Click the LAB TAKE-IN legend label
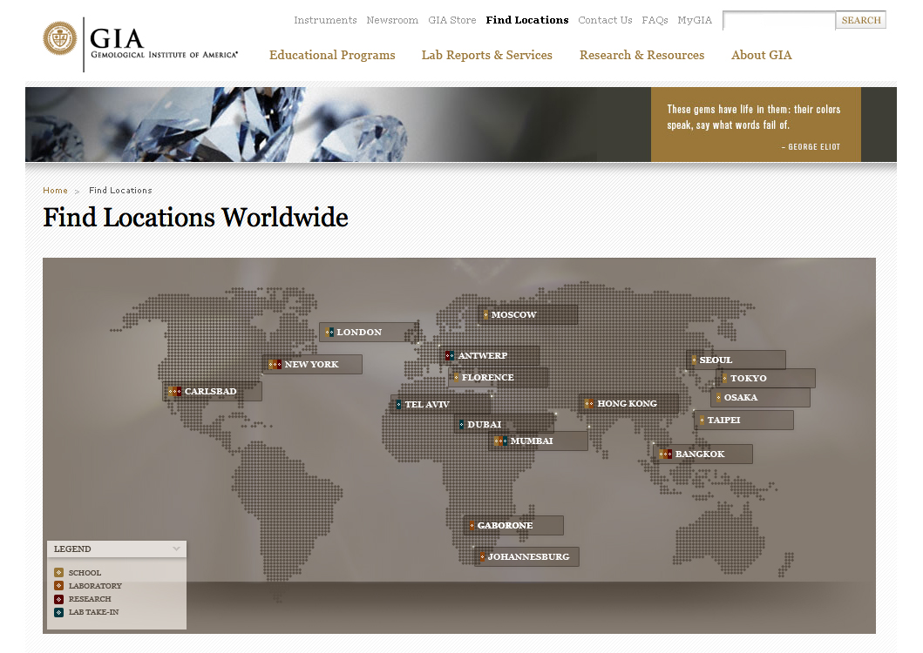 tap(93, 612)
